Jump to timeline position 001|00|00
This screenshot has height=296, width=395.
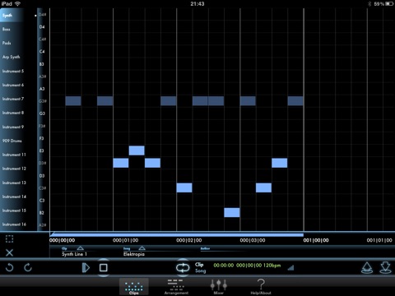(316, 240)
